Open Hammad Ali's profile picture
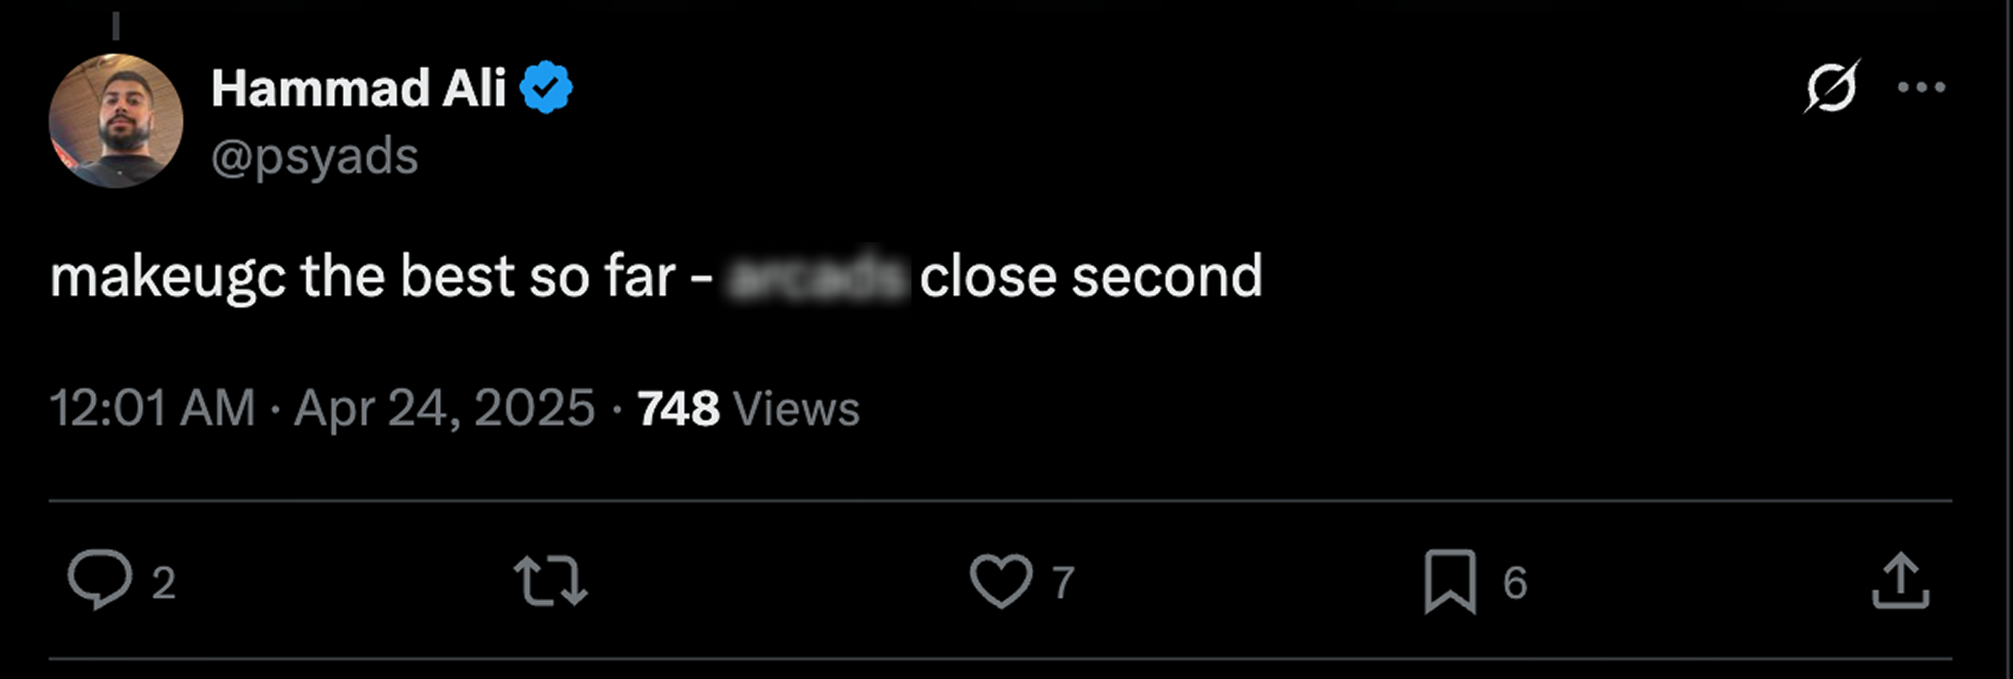 click(116, 121)
